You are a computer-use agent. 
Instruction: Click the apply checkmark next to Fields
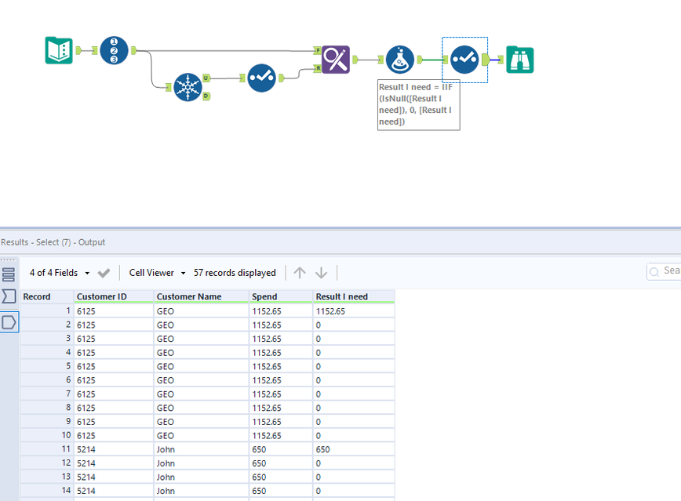click(x=104, y=273)
